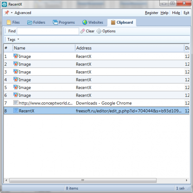Click the freesoft.ru/editor/edit_p.php address cell

coord(129,111)
